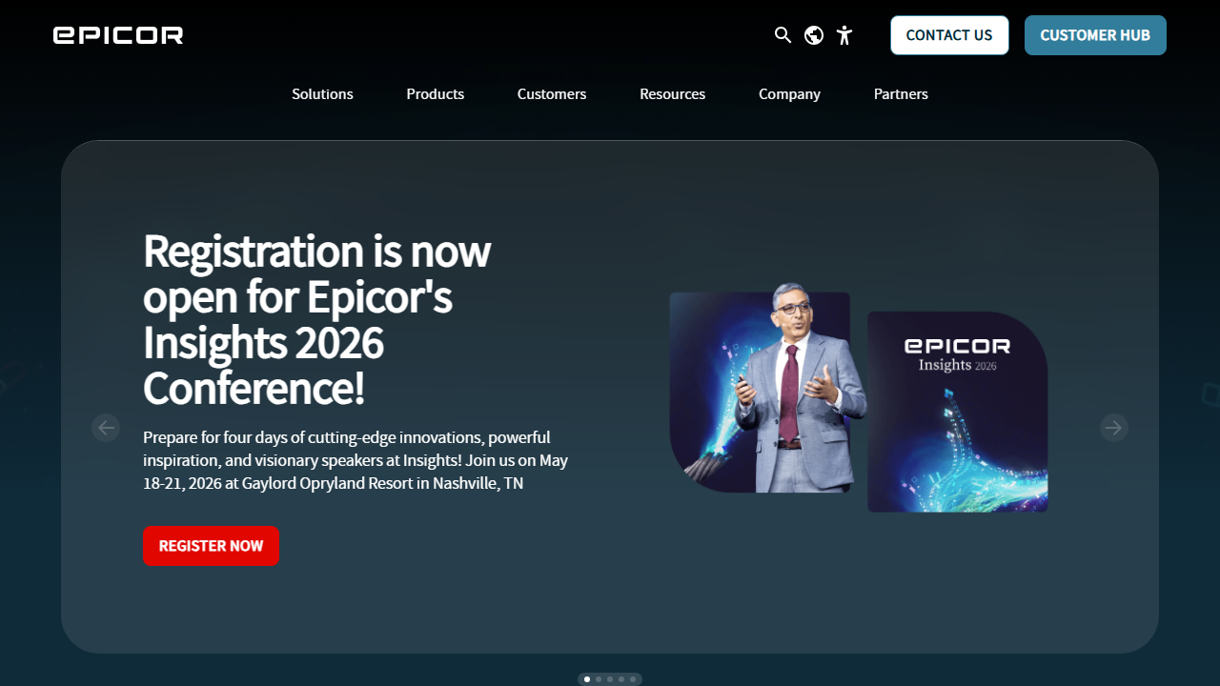Click the Epicor Insights 2026 image card

(x=958, y=412)
